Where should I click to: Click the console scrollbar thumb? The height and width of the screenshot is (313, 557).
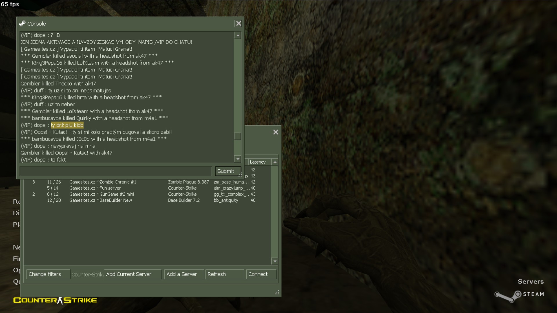(x=238, y=136)
